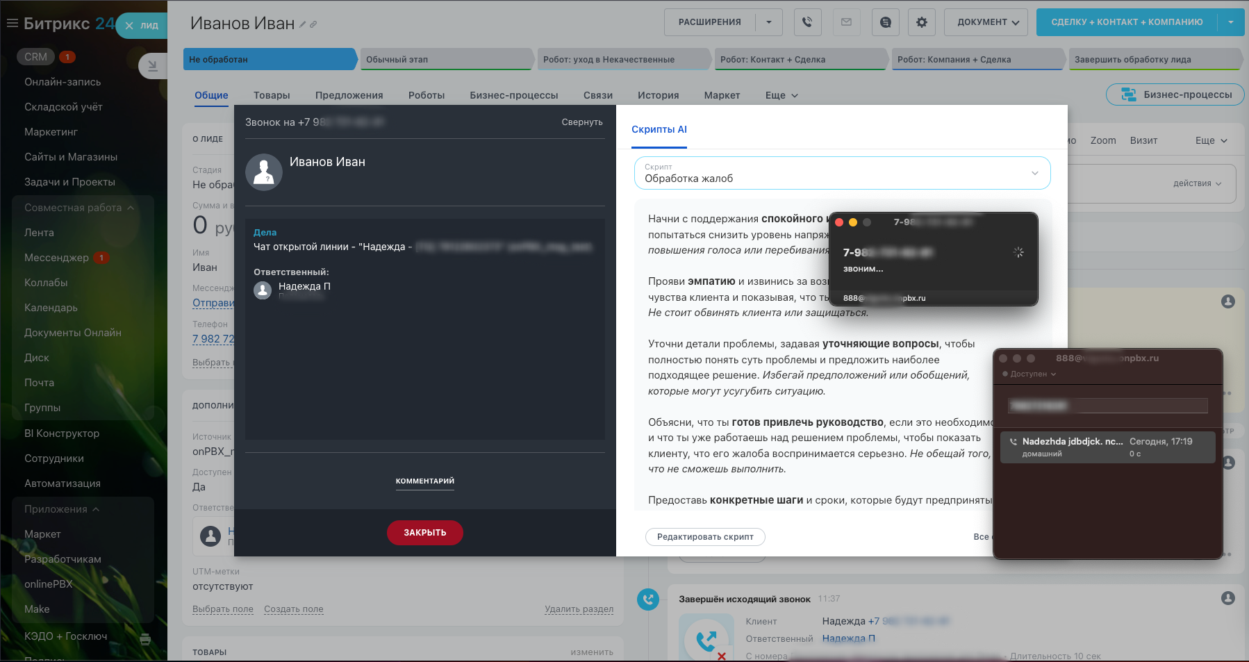Click the РАСШИРЕНИЯ button

pyautogui.click(x=710, y=22)
